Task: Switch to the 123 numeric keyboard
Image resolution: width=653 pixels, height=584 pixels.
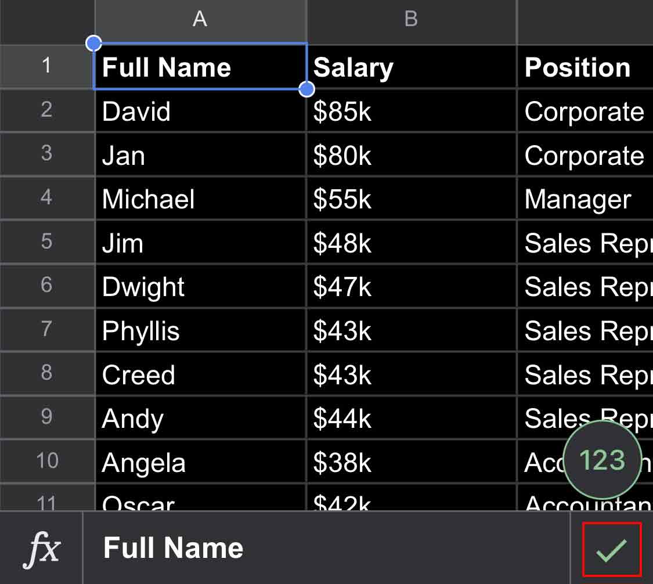Action: 603,461
